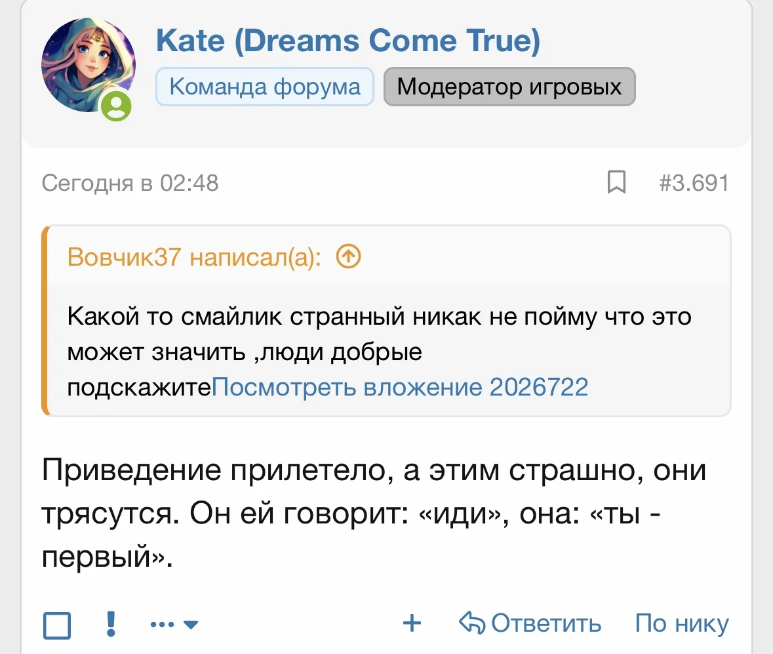Click the curved reply arrow icon
The width and height of the screenshot is (773, 654).
[x=471, y=623]
